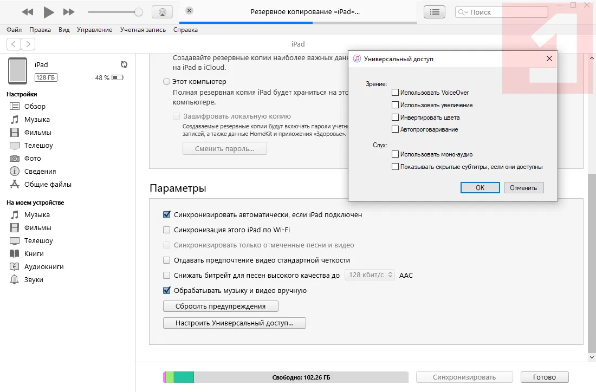
Task: Check Инвертировать цвета in the dialog
Action: [x=396, y=117]
